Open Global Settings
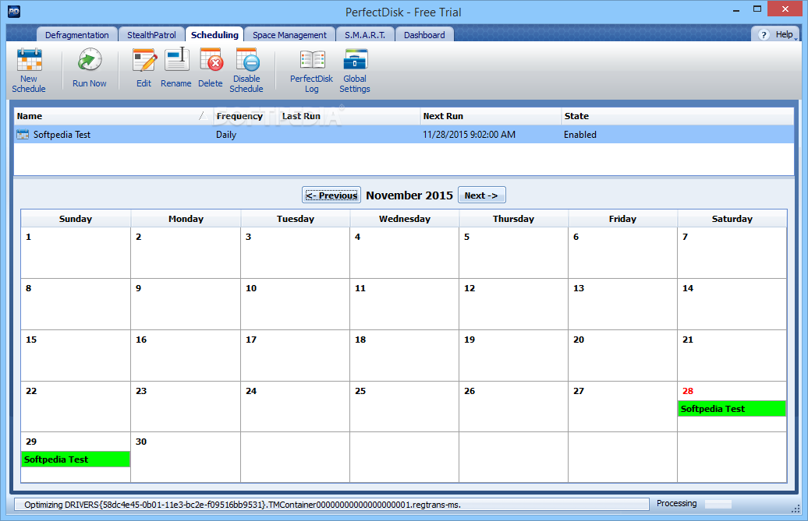The height and width of the screenshot is (521, 808). pyautogui.click(x=355, y=71)
